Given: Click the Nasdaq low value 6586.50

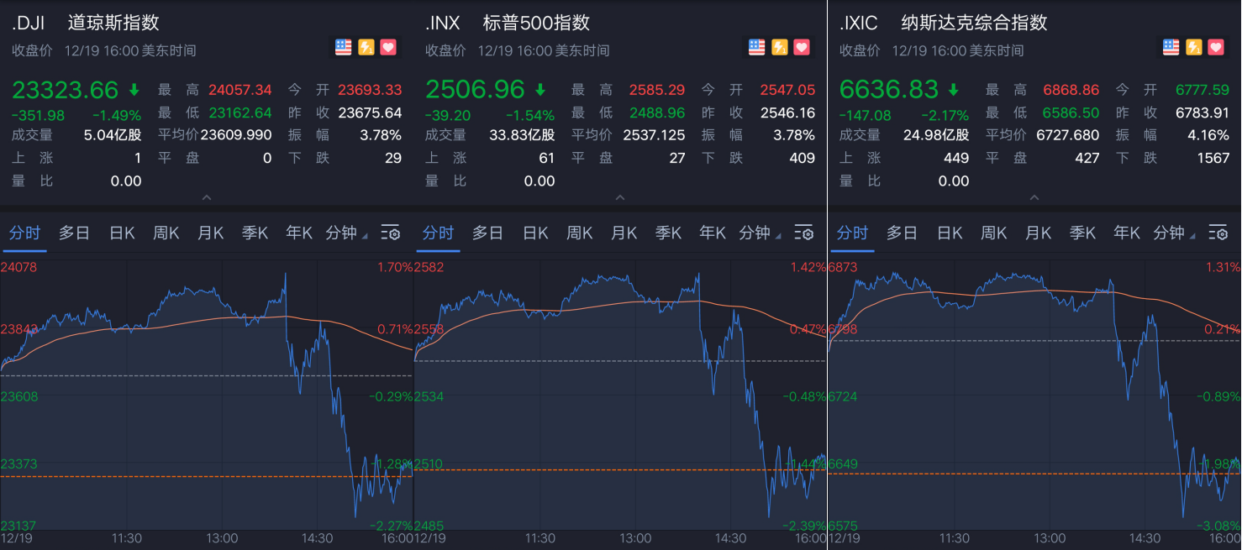Looking at the screenshot, I should 1071,113.
